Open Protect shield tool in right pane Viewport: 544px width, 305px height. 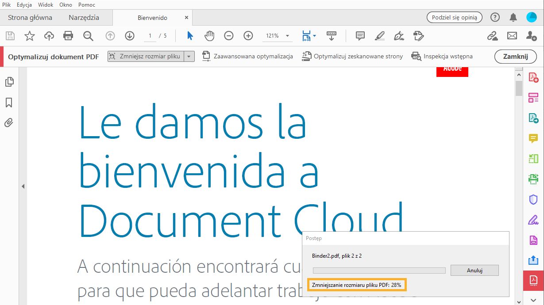533,199
